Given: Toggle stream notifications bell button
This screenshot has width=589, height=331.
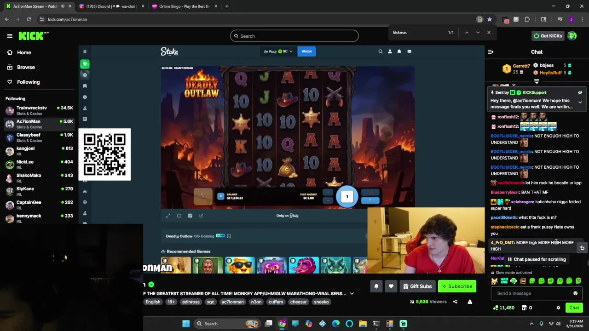Looking at the screenshot, I should point(376,286).
